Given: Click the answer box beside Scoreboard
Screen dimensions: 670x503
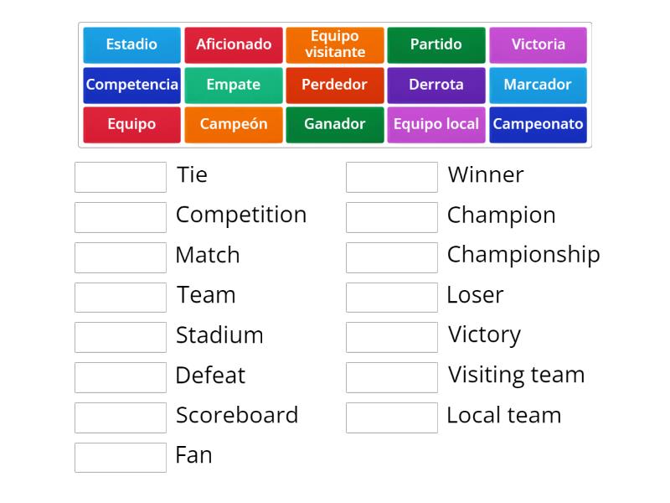Looking at the screenshot, I should (120, 417).
